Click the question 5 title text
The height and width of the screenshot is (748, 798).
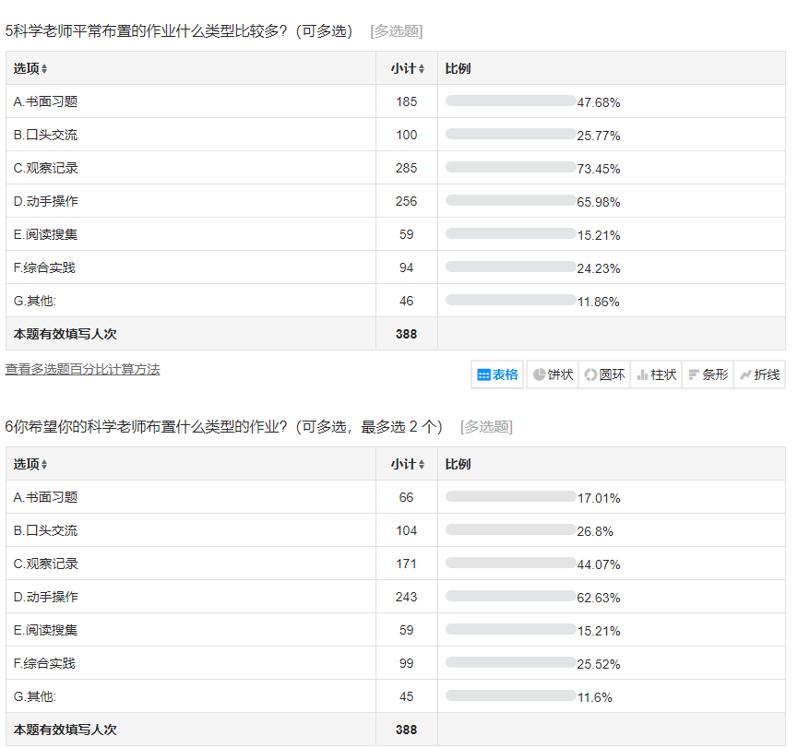pos(180,30)
